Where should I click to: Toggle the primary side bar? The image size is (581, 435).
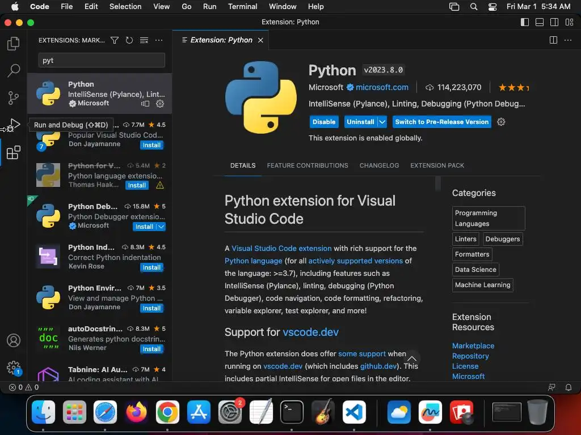(525, 22)
